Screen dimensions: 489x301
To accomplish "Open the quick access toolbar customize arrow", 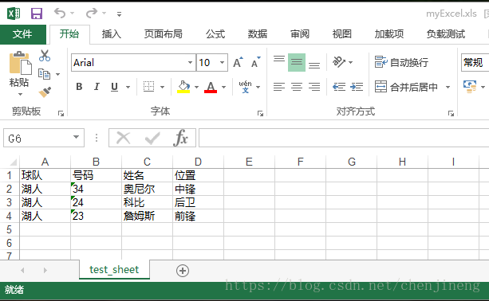I will (x=119, y=14).
